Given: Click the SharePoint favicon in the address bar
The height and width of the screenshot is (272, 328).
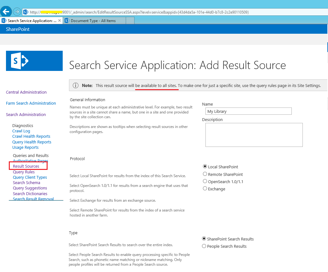Looking at the screenshot, I should tap(26, 12).
